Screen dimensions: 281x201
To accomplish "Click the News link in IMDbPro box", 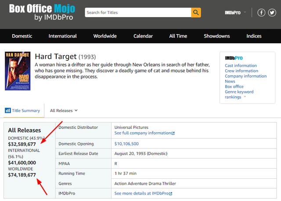I will pos(230,81).
